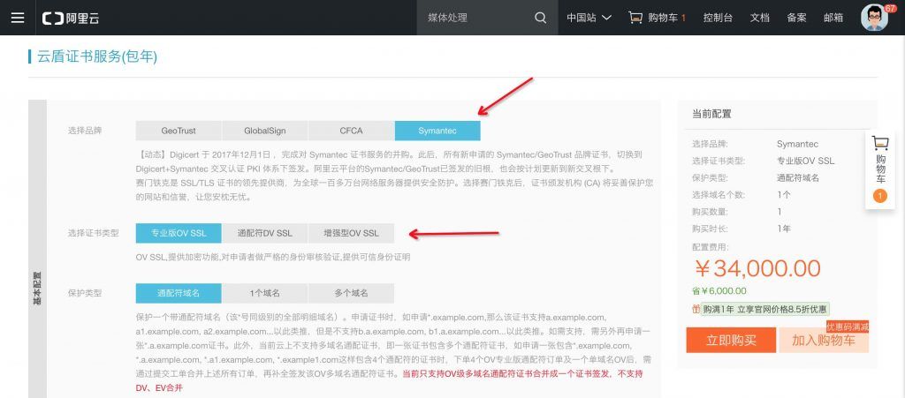Select GlobalSign brand
The height and width of the screenshot is (398, 905).
pos(265,131)
